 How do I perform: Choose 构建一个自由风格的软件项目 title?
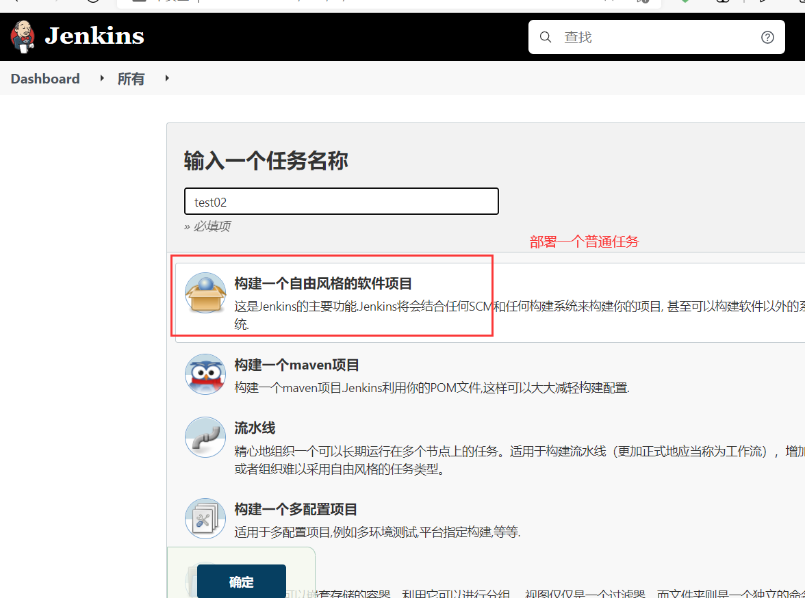pos(323,283)
